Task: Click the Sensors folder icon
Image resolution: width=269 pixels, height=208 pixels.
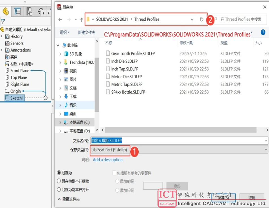Action: pos(7,43)
